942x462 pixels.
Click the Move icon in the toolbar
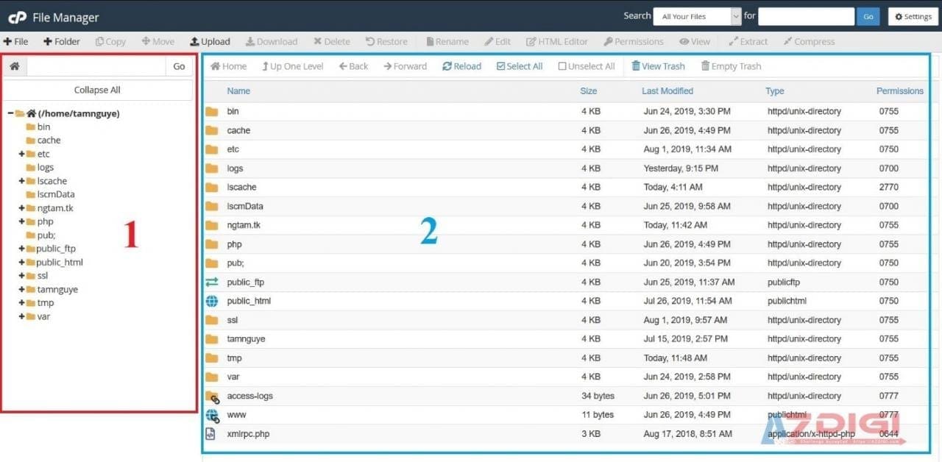pos(157,41)
